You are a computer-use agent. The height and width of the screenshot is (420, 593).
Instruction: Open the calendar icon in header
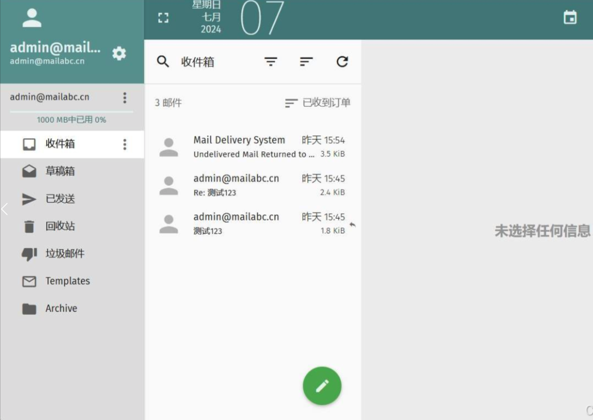click(570, 18)
